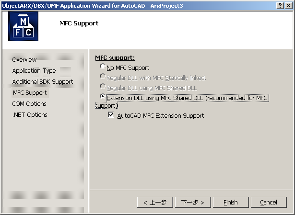The image size is (295, 215).
Task: Select Regular DLL with MFC Statically linked
Action: coord(103,77)
